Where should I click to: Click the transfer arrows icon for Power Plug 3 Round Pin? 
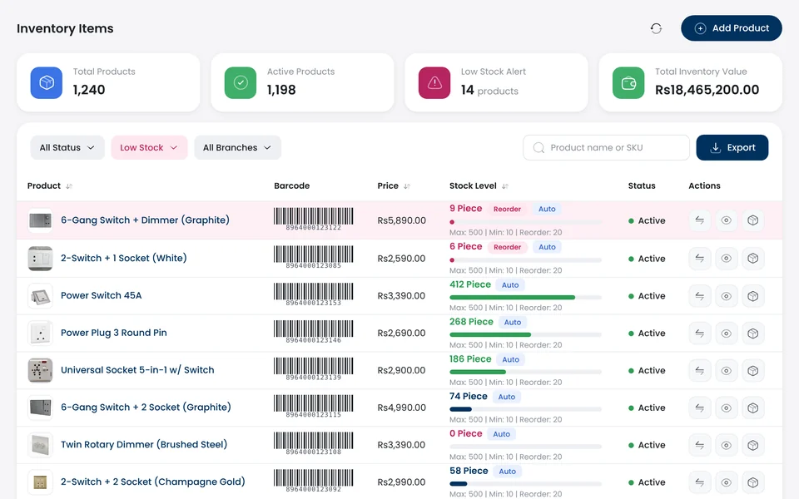(x=700, y=333)
